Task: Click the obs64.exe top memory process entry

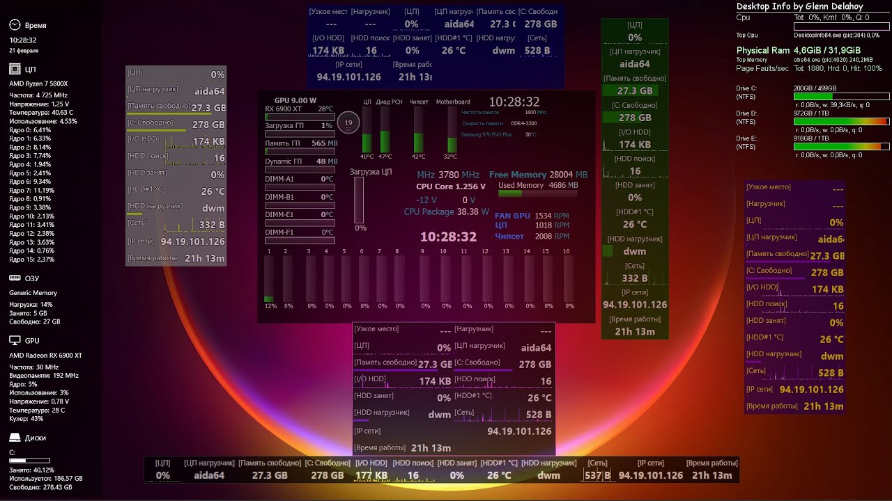Action: (833, 60)
